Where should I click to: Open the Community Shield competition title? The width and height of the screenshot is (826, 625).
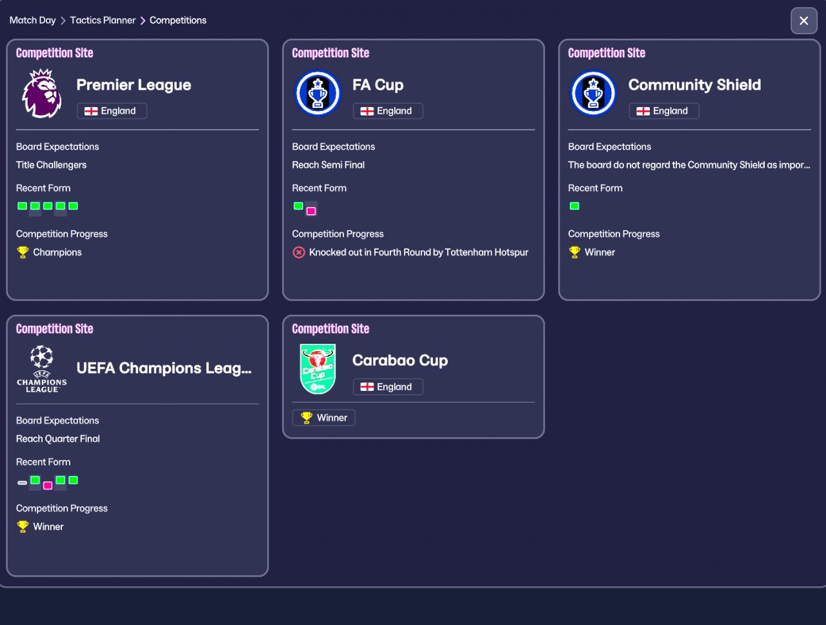click(x=695, y=85)
